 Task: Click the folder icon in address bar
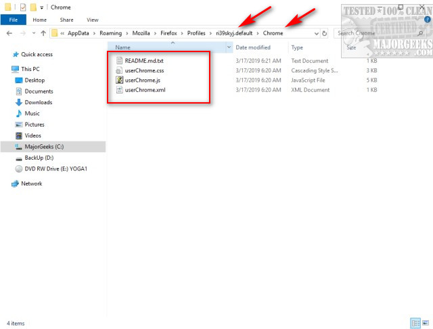(x=55, y=33)
